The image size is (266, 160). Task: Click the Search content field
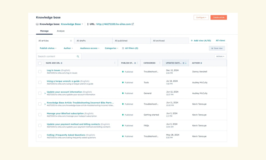pyautogui.click(x=59, y=57)
